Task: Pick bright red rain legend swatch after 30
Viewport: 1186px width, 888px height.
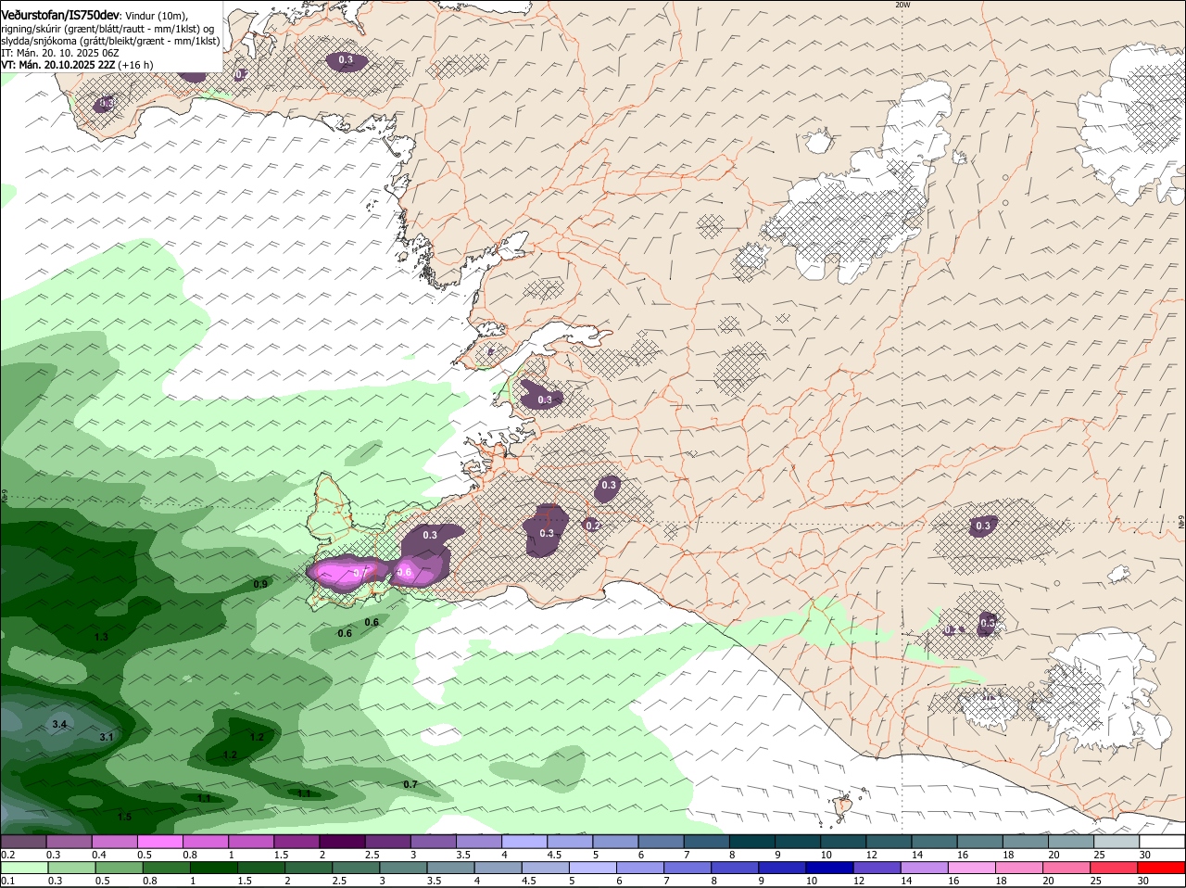Action: 1160,868
